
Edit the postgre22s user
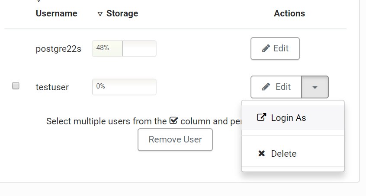pos(275,48)
